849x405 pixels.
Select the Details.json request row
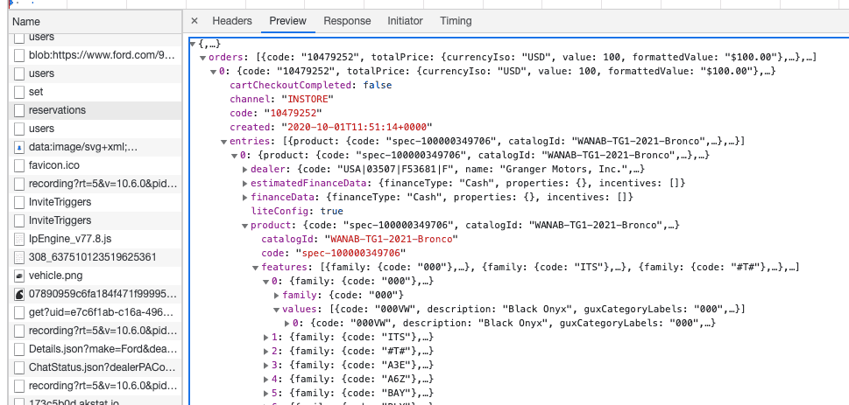tap(96, 349)
